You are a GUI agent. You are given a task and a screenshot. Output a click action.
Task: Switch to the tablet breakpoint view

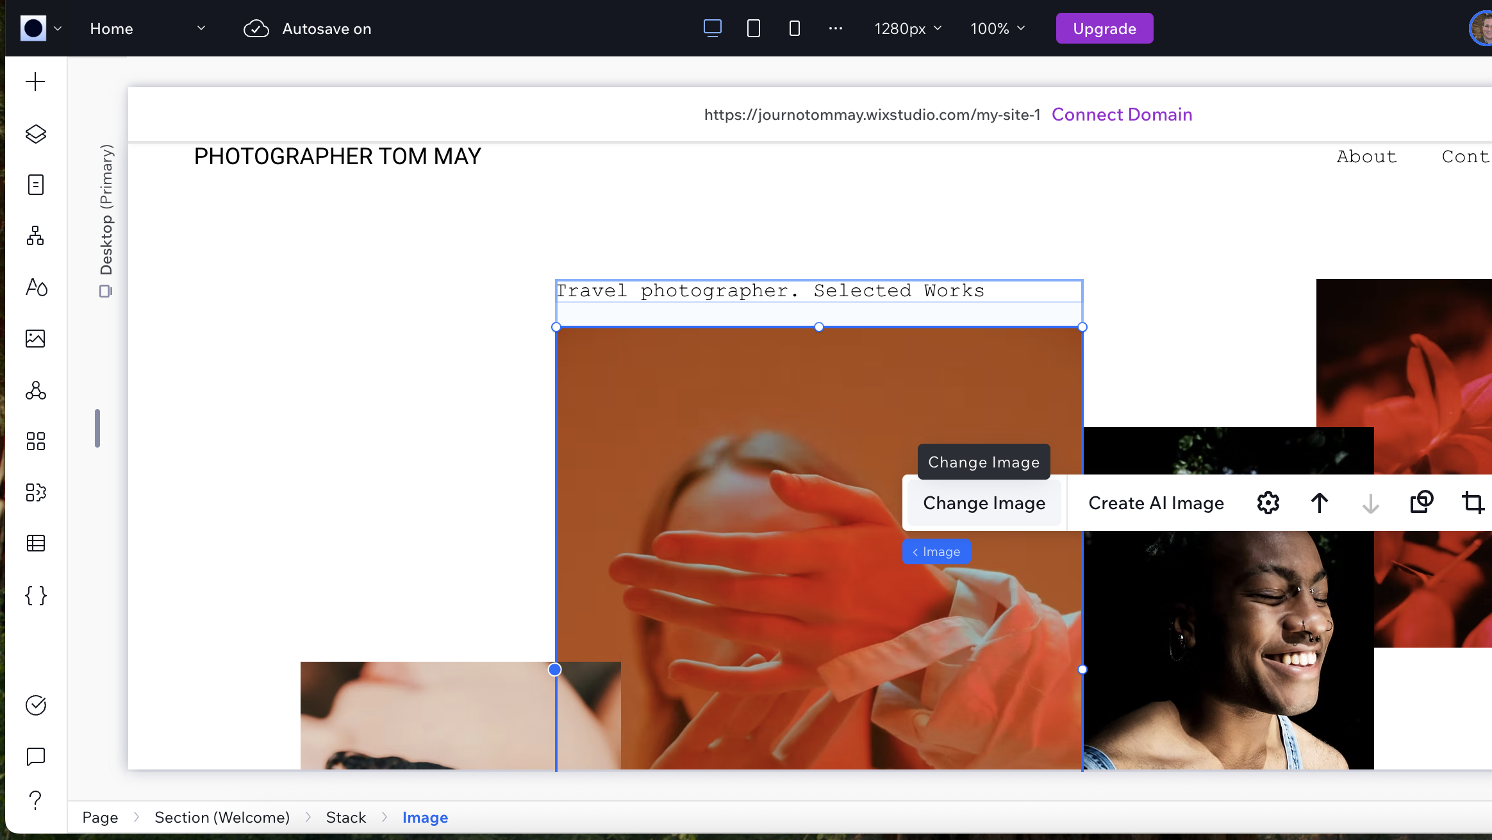[x=753, y=28]
